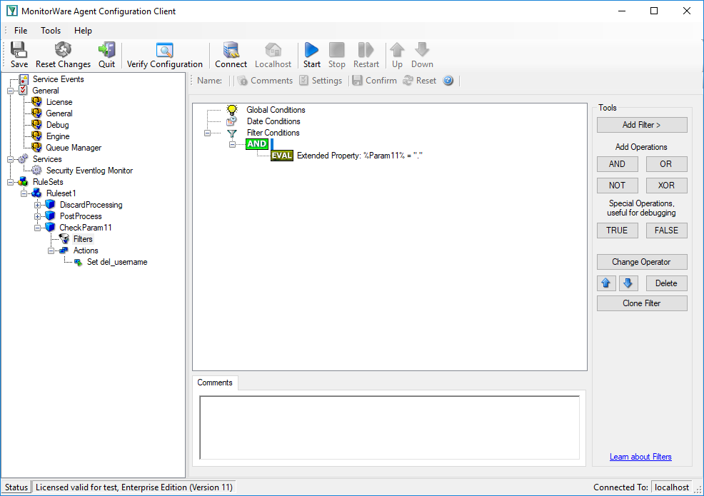This screenshot has width=704, height=496.
Task: Click the Down arrow toolbar icon
Action: [422, 55]
